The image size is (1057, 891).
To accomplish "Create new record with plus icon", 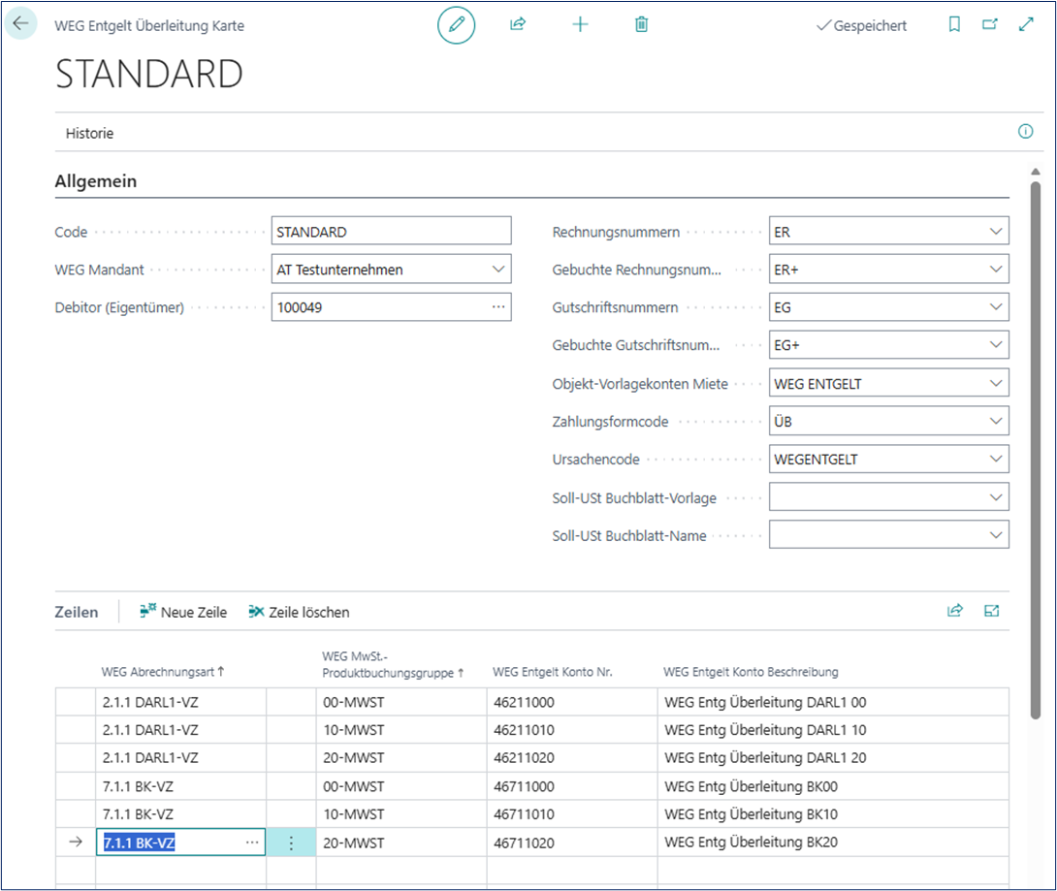I will coord(580,25).
